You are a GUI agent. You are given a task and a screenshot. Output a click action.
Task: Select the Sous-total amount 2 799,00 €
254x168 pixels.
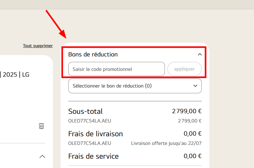[187, 111]
